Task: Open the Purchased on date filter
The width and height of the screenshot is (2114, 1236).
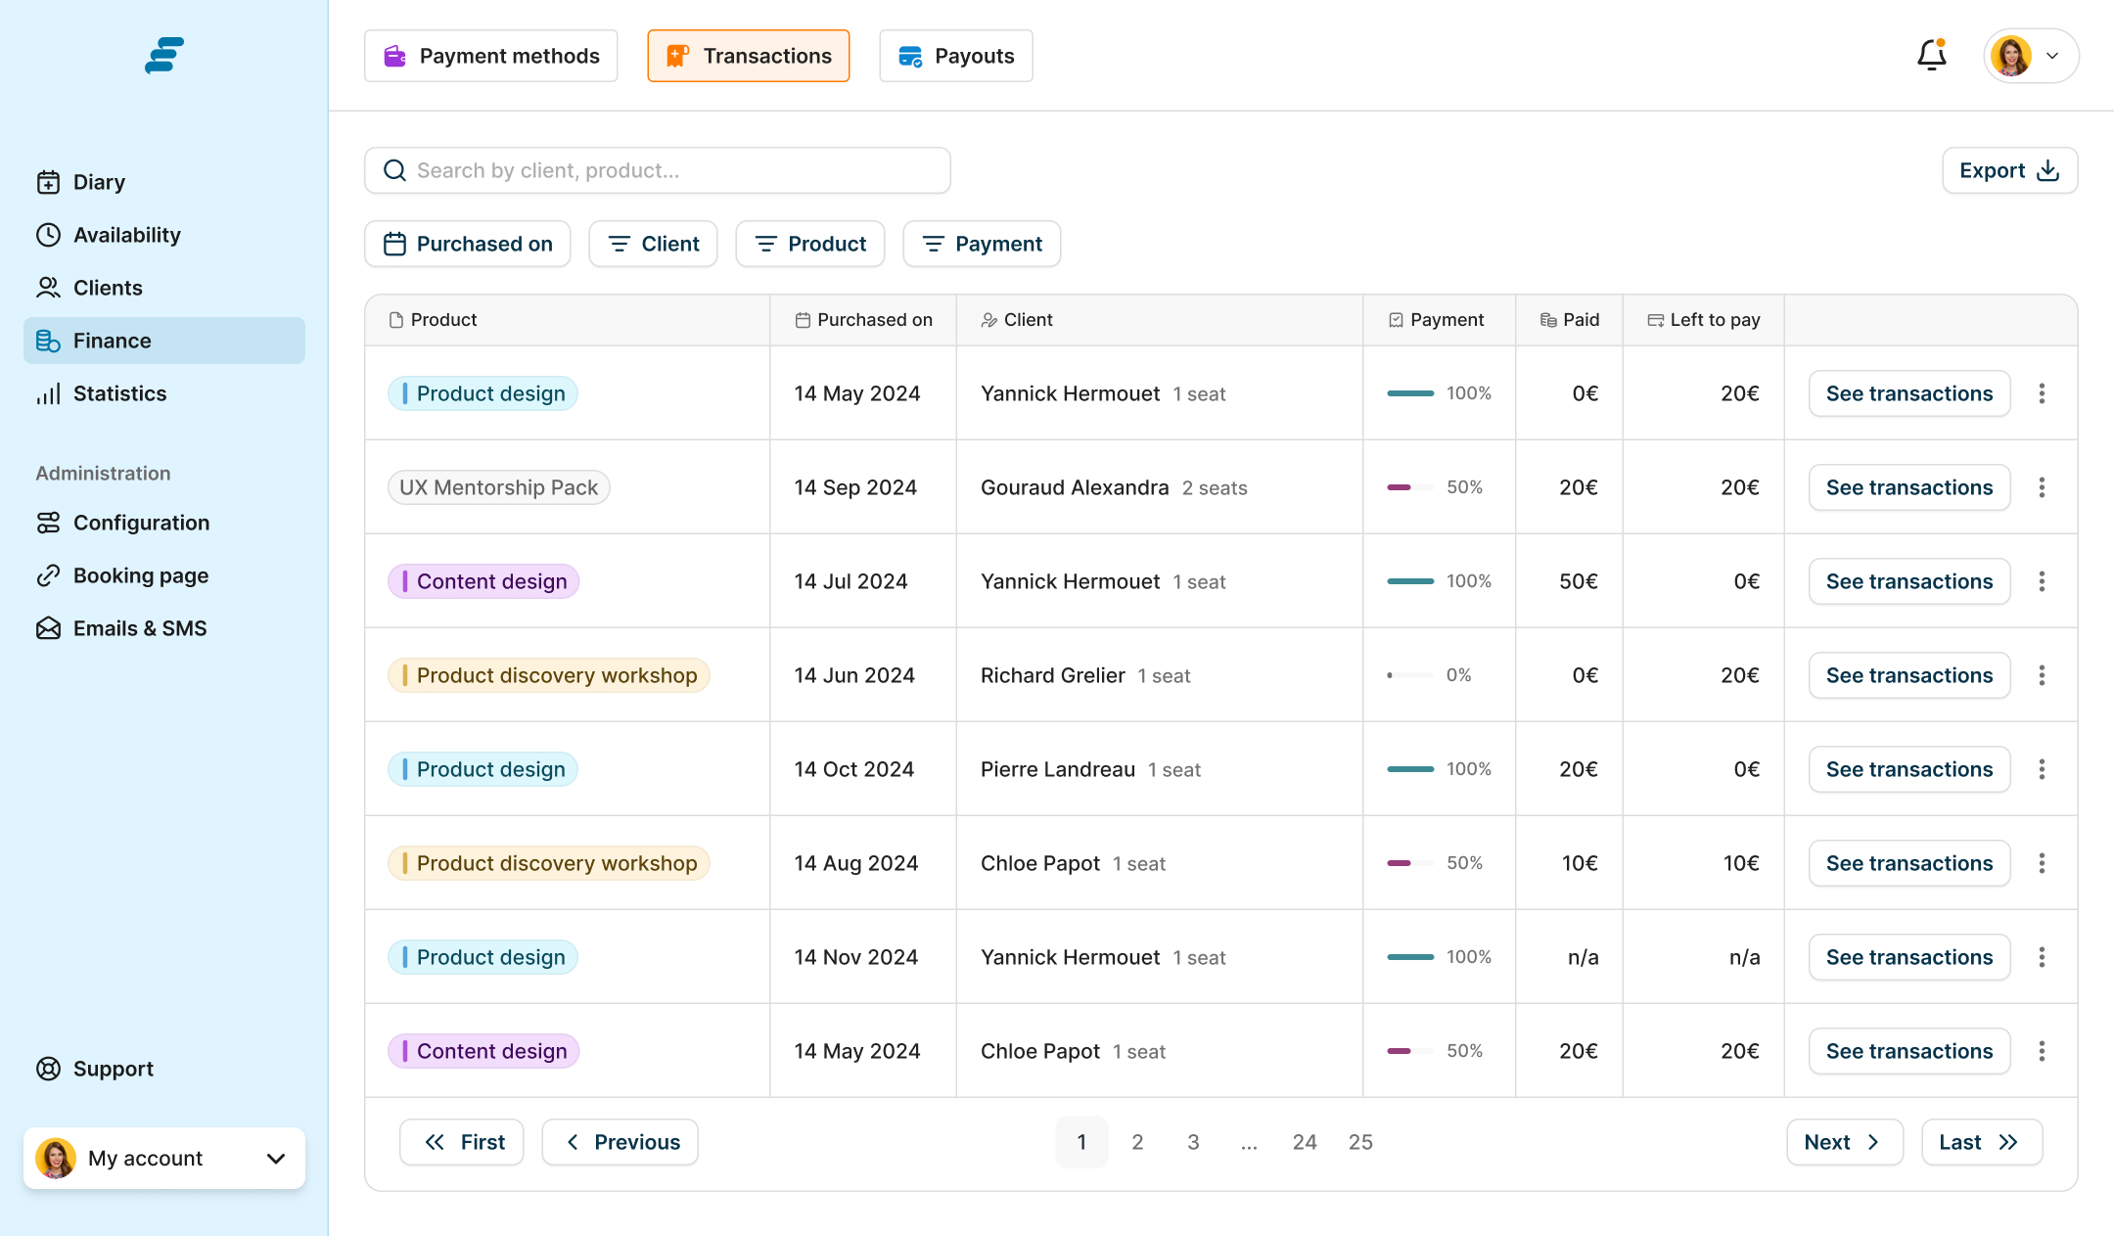Action: [x=468, y=244]
